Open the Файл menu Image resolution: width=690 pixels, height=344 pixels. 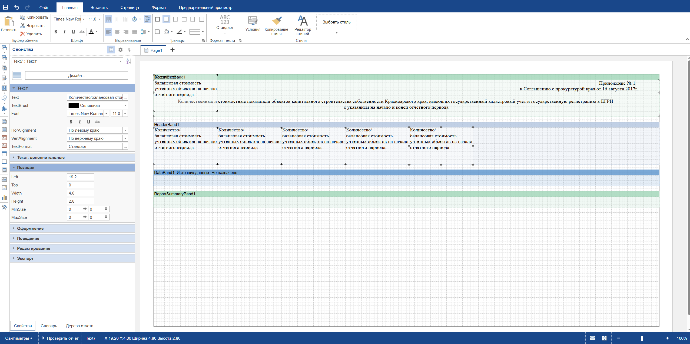(x=44, y=8)
